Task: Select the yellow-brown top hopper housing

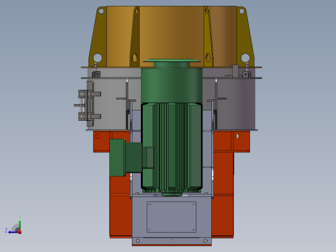Action: (171, 37)
